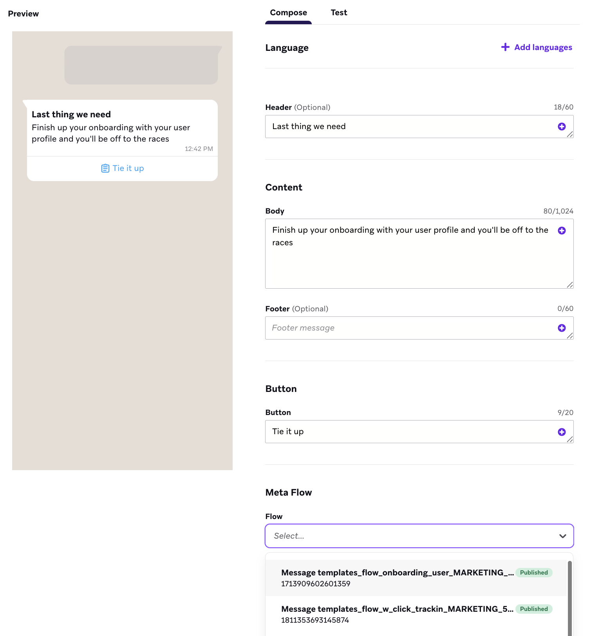Switch to the Compose tab

click(x=288, y=13)
